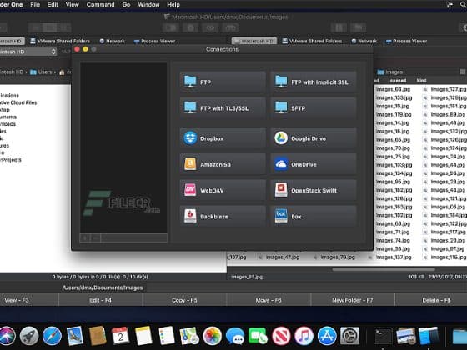Pick FTP with TLS/SSL connection

223,107
